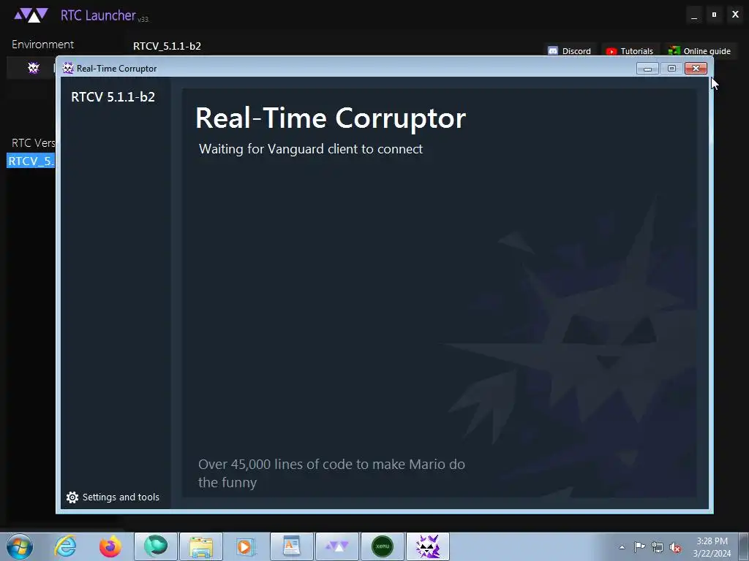Maximize the RTC Launcher window
This screenshot has width=749, height=561.
click(x=714, y=15)
